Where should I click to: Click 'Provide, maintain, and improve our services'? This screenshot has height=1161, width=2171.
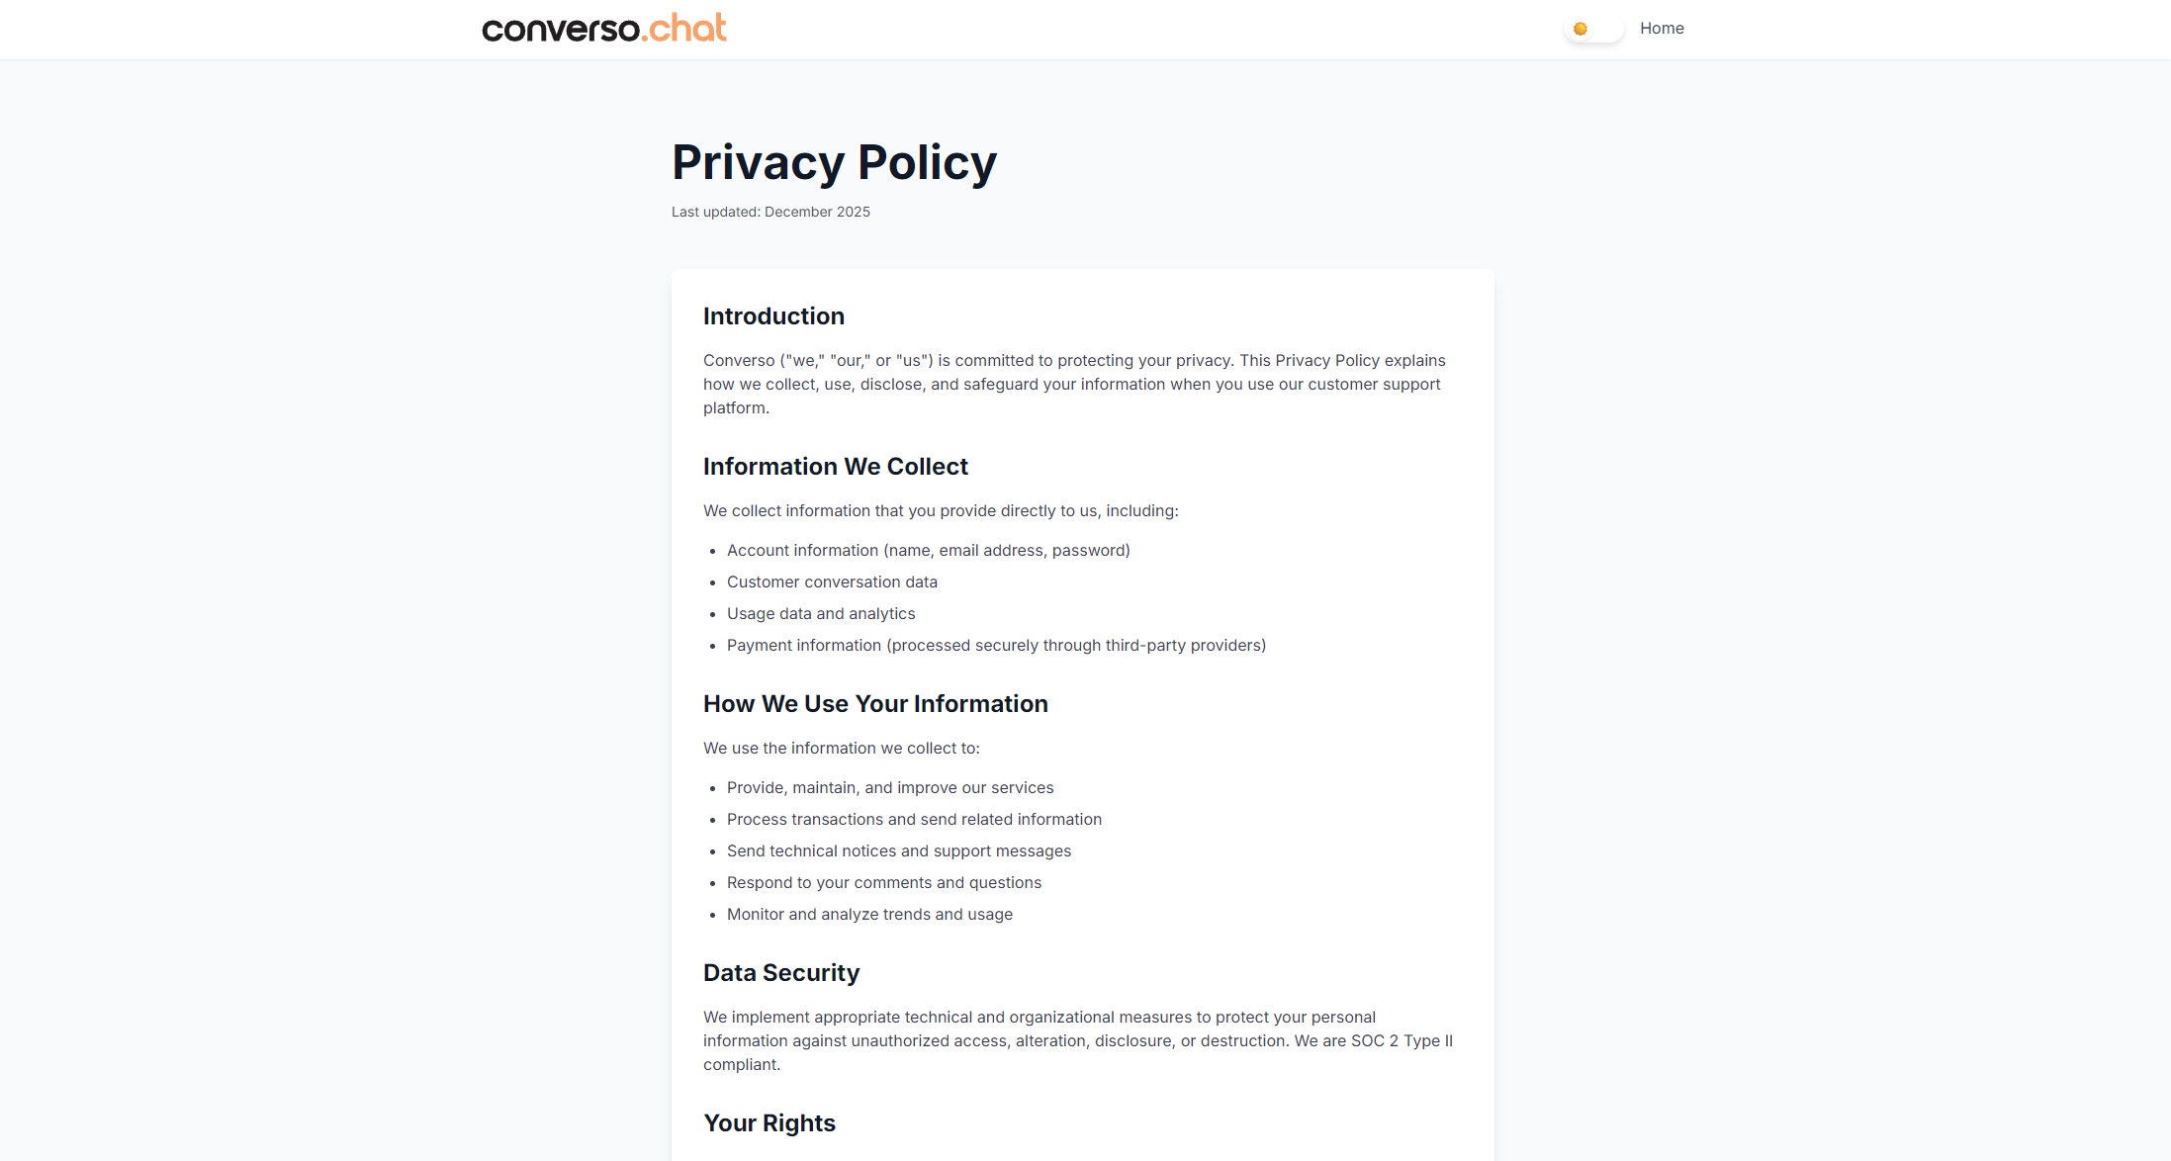tap(890, 787)
